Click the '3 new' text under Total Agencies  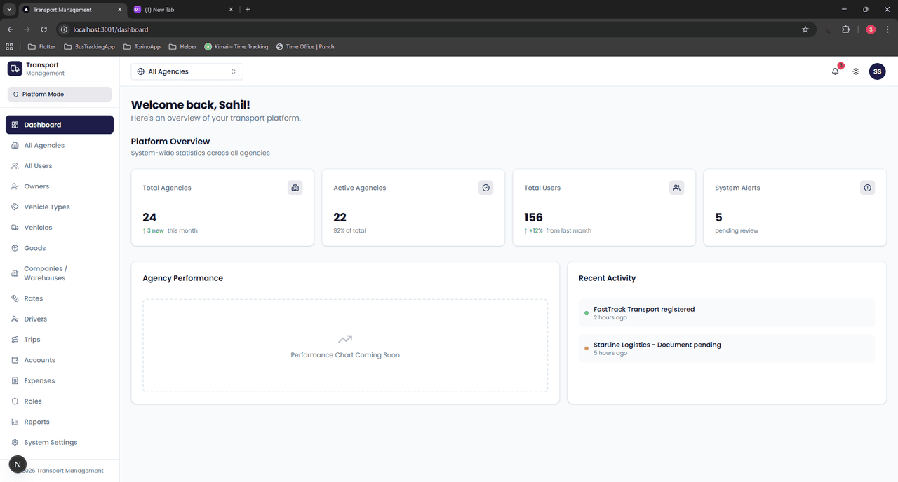point(153,230)
